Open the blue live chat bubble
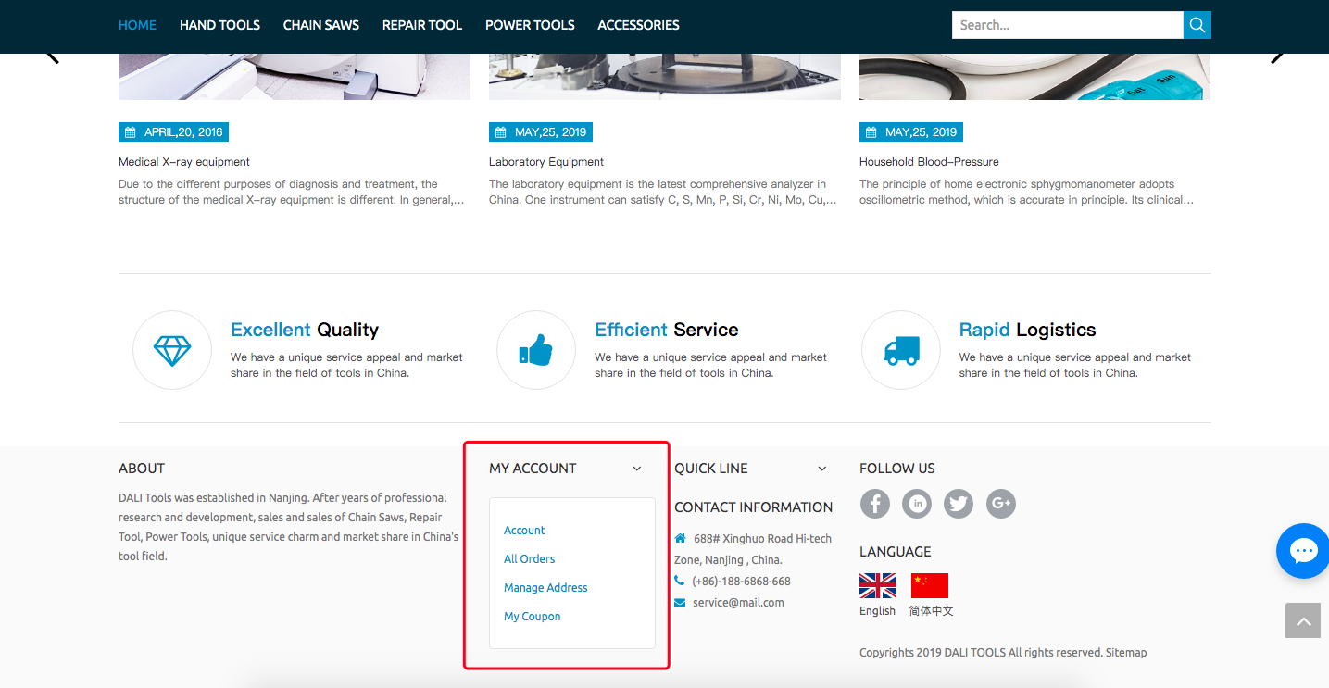This screenshot has height=688, width=1329. 1303,551
